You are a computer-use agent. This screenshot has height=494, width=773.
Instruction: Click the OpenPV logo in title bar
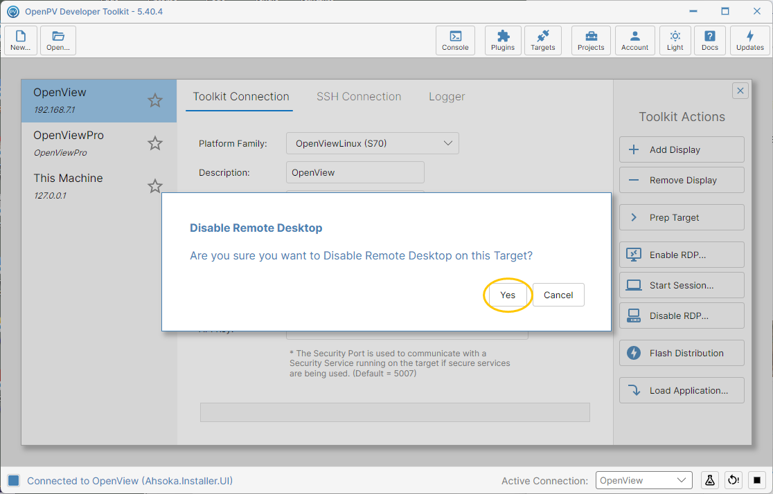(x=13, y=11)
